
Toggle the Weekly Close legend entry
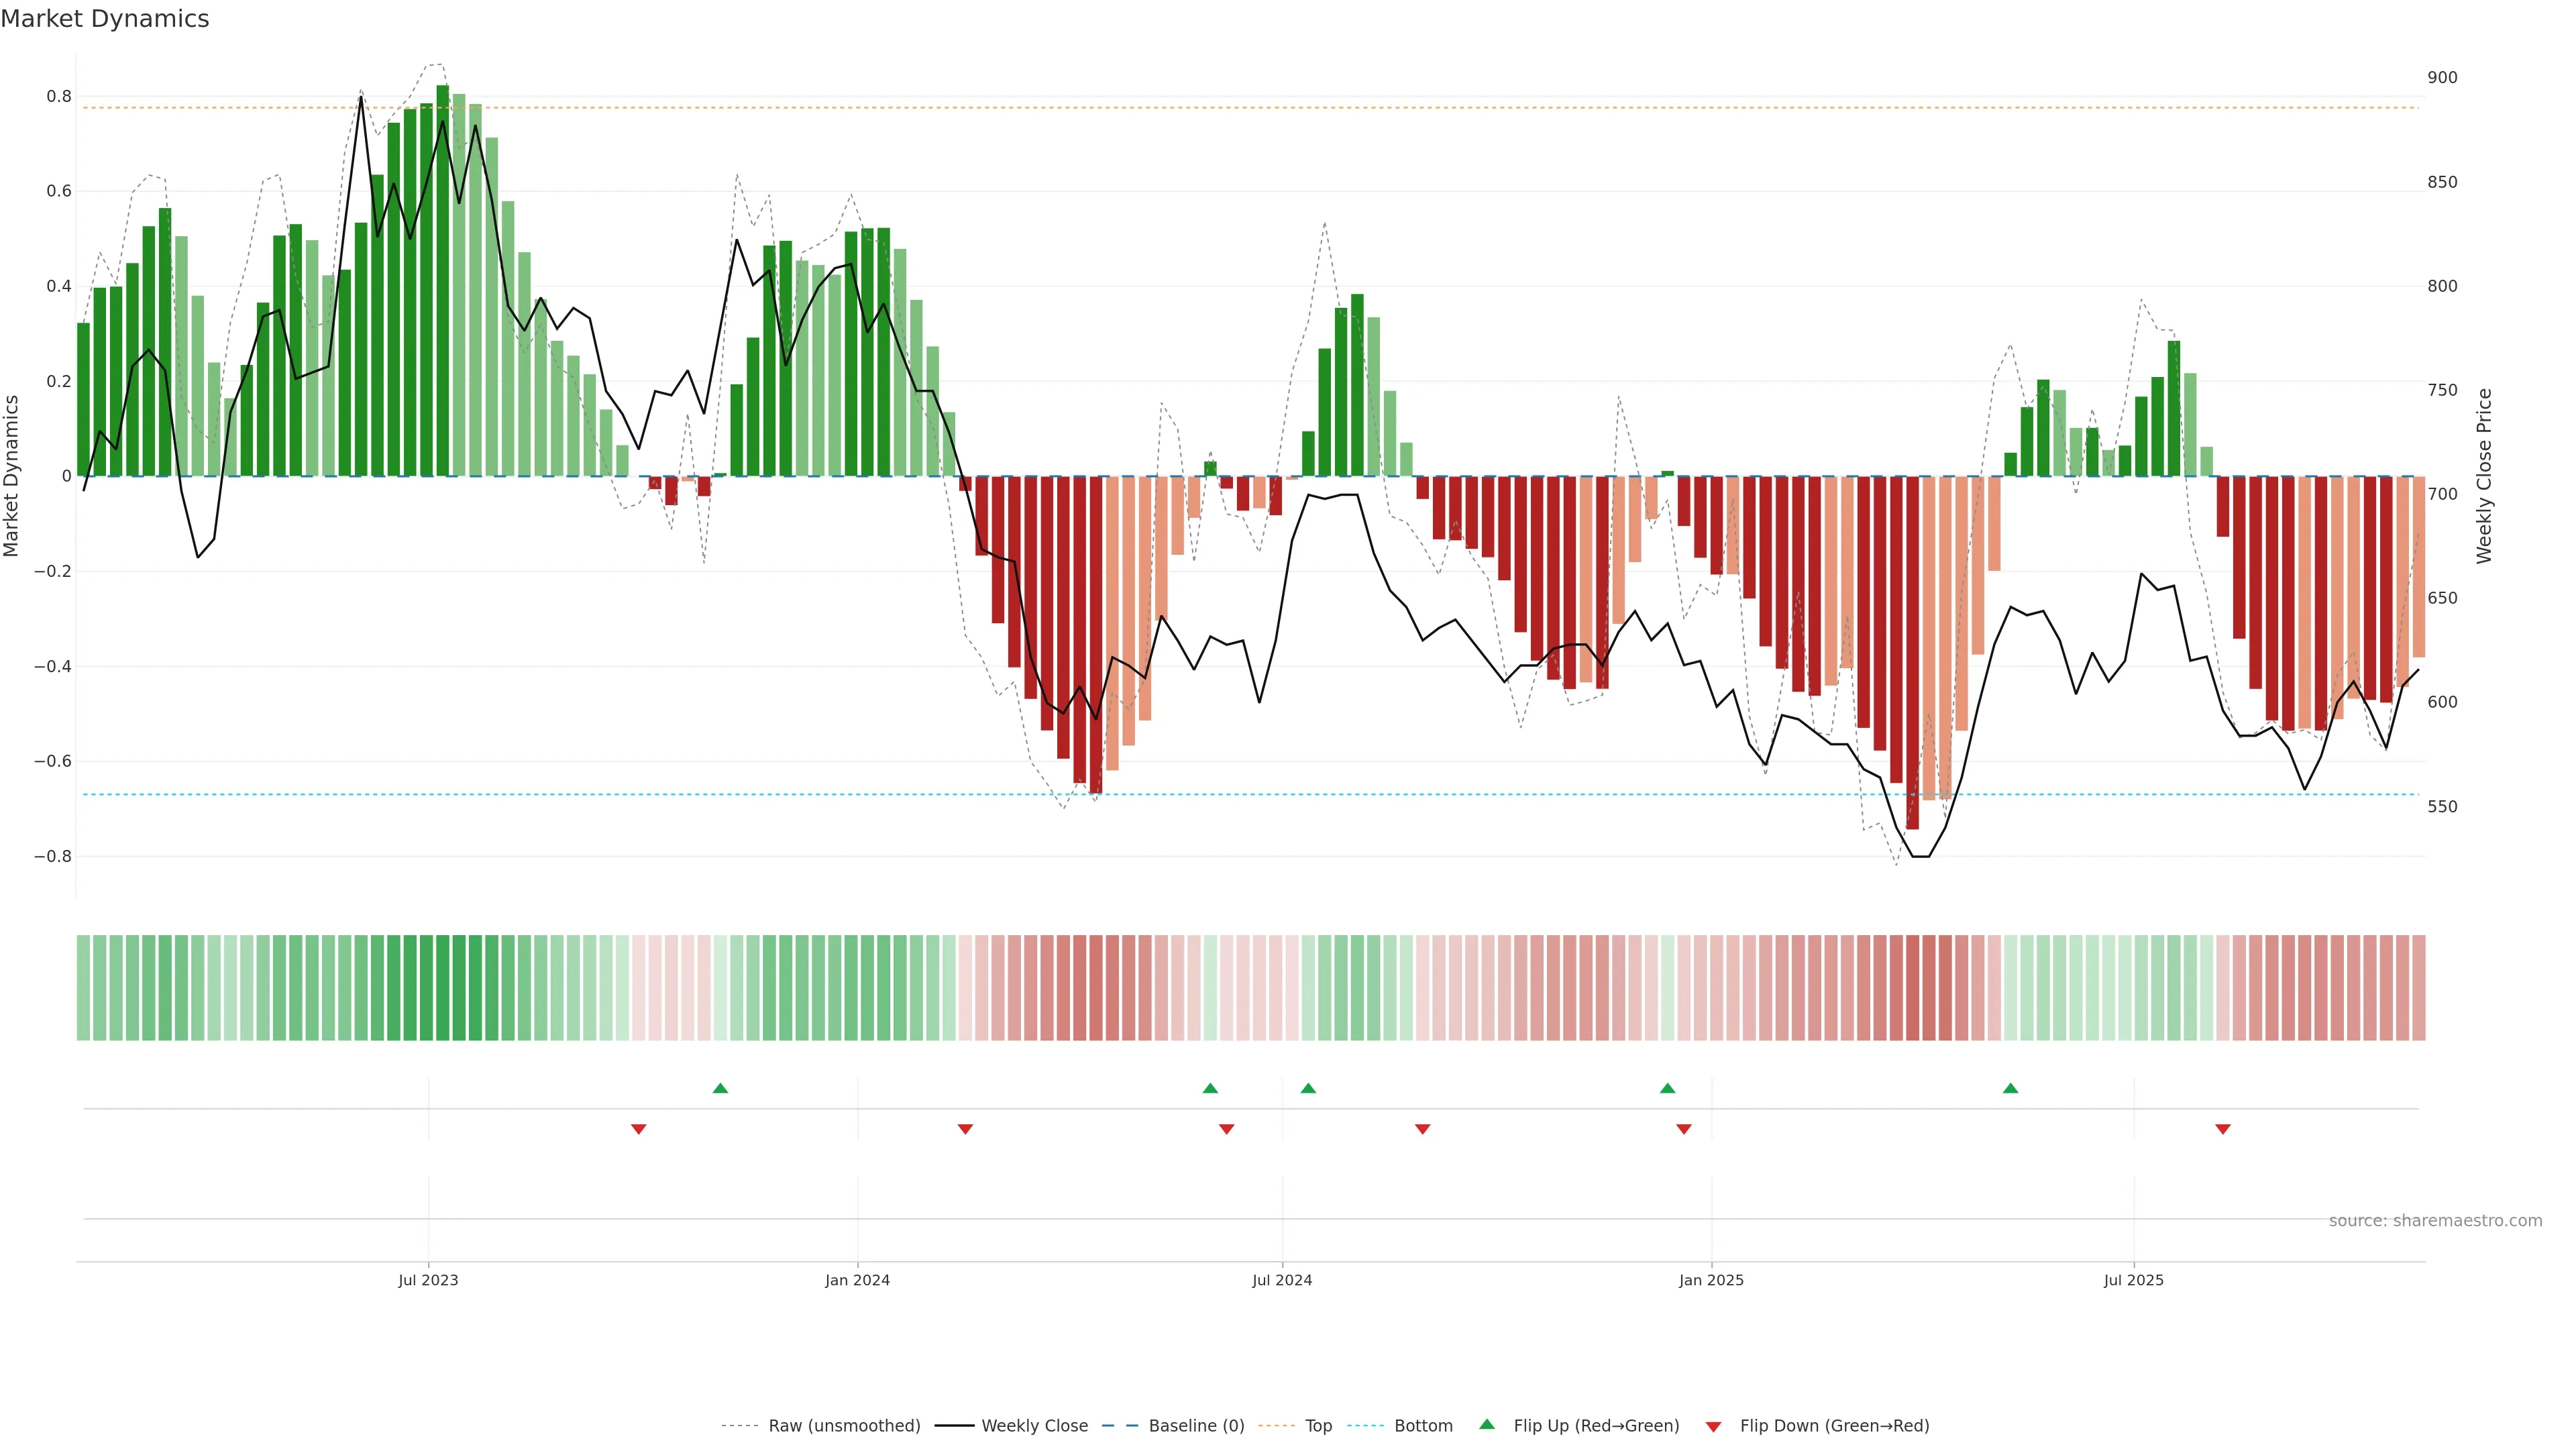(1034, 1426)
